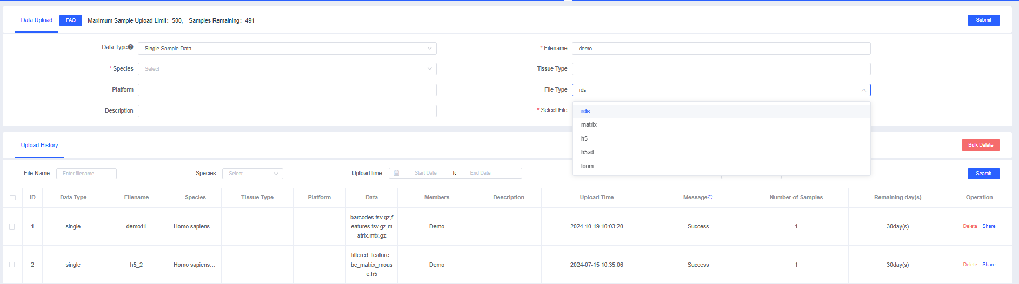This screenshot has height=284, width=1019.
Task: Click Share link for demo11 row
Action: tap(989, 226)
